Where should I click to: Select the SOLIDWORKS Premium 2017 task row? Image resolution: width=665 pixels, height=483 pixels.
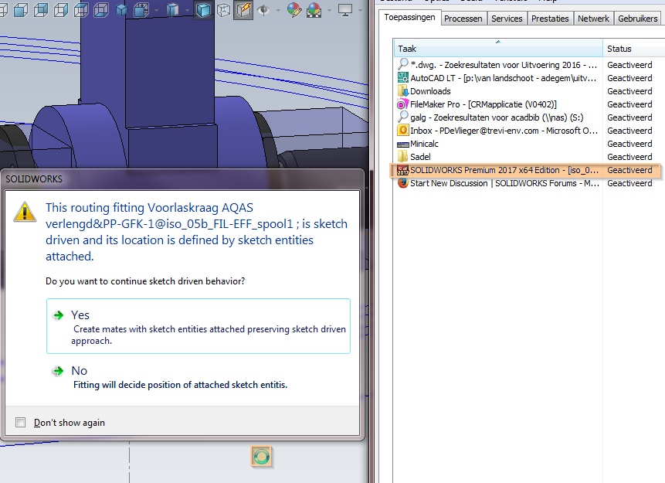point(526,170)
